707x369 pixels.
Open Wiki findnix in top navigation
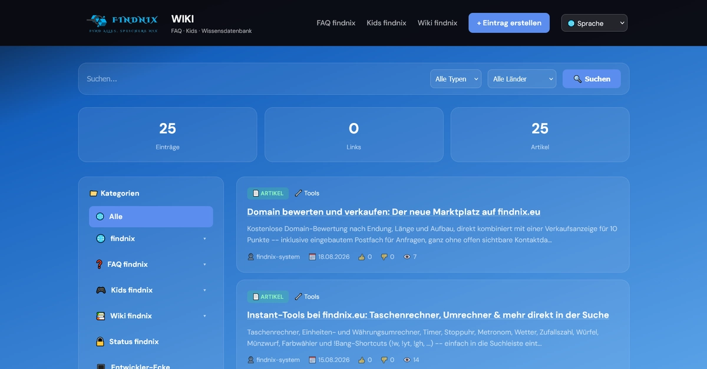pyautogui.click(x=437, y=23)
